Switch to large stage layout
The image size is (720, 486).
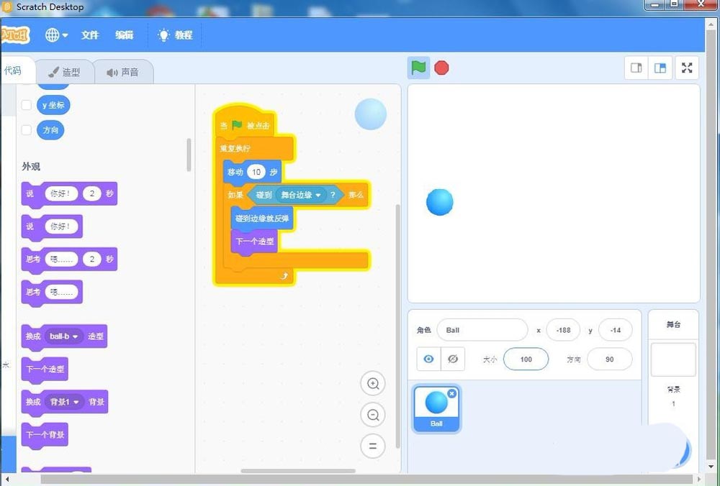tap(660, 68)
